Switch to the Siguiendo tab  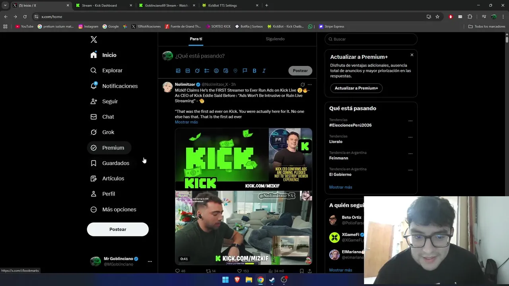[275, 39]
